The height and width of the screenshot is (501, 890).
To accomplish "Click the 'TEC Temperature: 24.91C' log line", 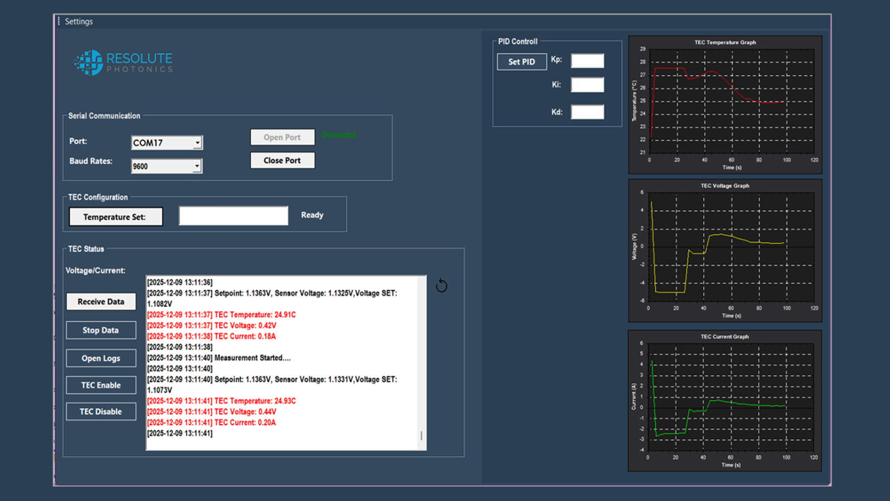I will coord(221,315).
